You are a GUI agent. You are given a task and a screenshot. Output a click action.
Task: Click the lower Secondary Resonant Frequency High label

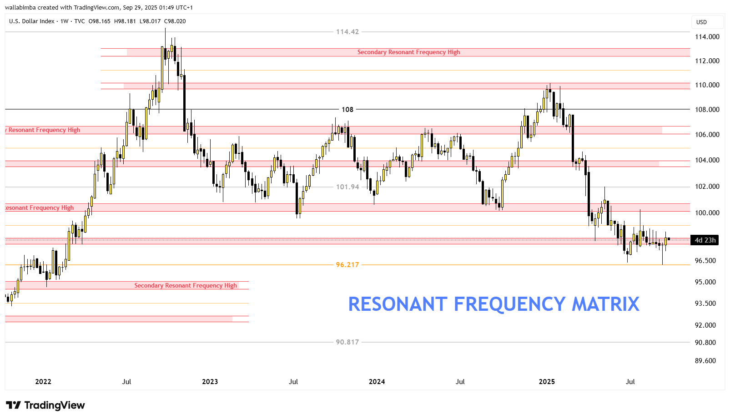(x=186, y=286)
